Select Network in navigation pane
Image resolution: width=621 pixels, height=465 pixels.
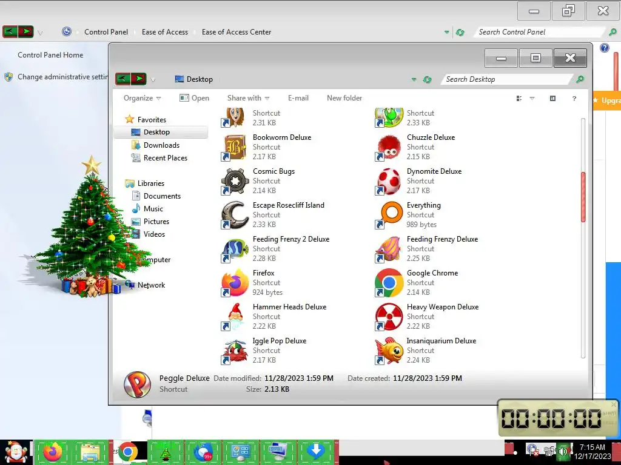click(x=151, y=285)
